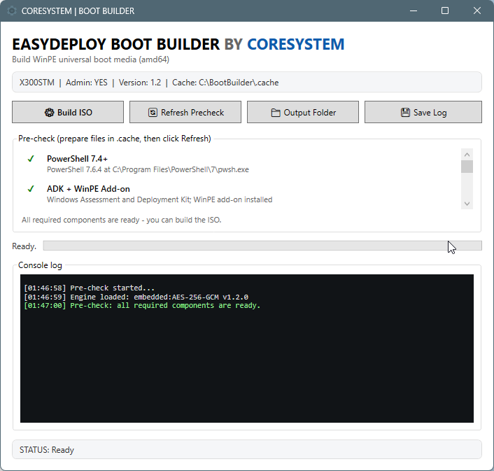Click the 'All required components are ready' message

pyautogui.click(x=121, y=220)
